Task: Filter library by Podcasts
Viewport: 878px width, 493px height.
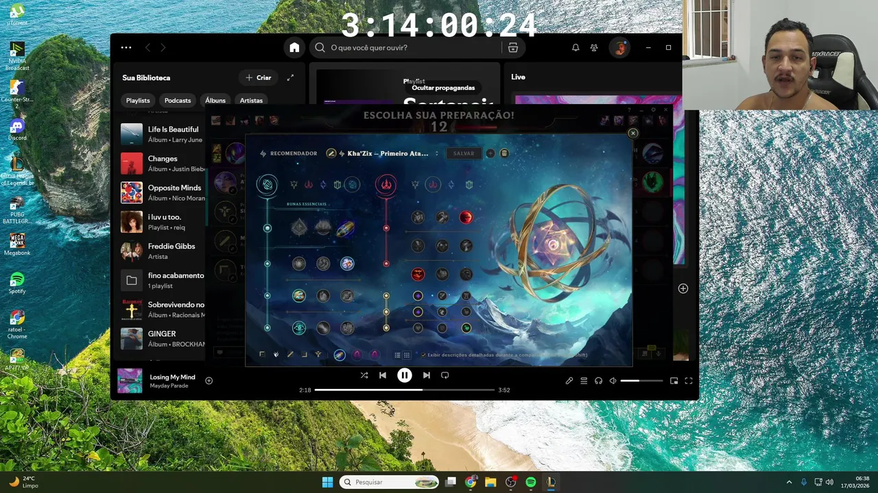Action: pos(178,100)
